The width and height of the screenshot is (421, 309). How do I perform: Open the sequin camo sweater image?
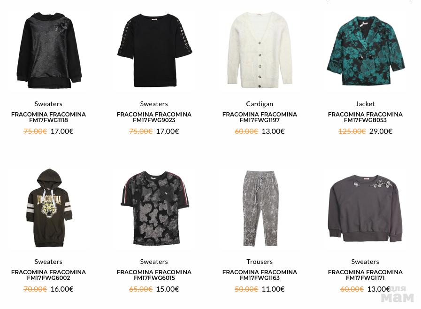[154, 208]
